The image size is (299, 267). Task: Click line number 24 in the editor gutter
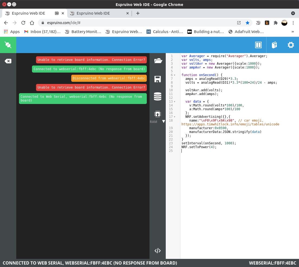point(171,147)
